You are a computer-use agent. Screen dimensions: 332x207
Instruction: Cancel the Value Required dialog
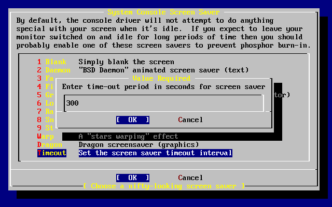(190, 120)
